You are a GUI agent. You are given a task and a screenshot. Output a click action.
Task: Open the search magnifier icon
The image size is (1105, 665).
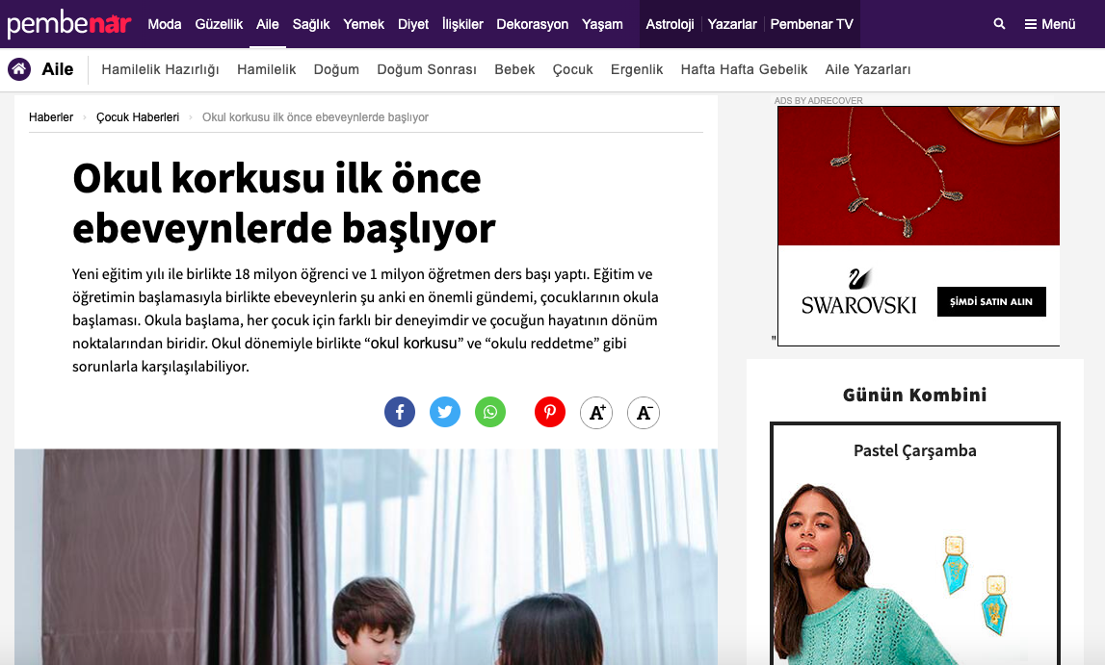(999, 24)
